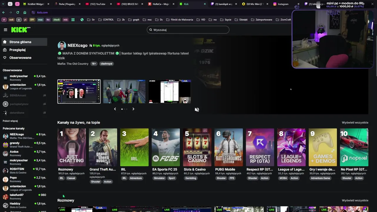
Task: Open the VID bookmarks folder
Action: point(201,20)
